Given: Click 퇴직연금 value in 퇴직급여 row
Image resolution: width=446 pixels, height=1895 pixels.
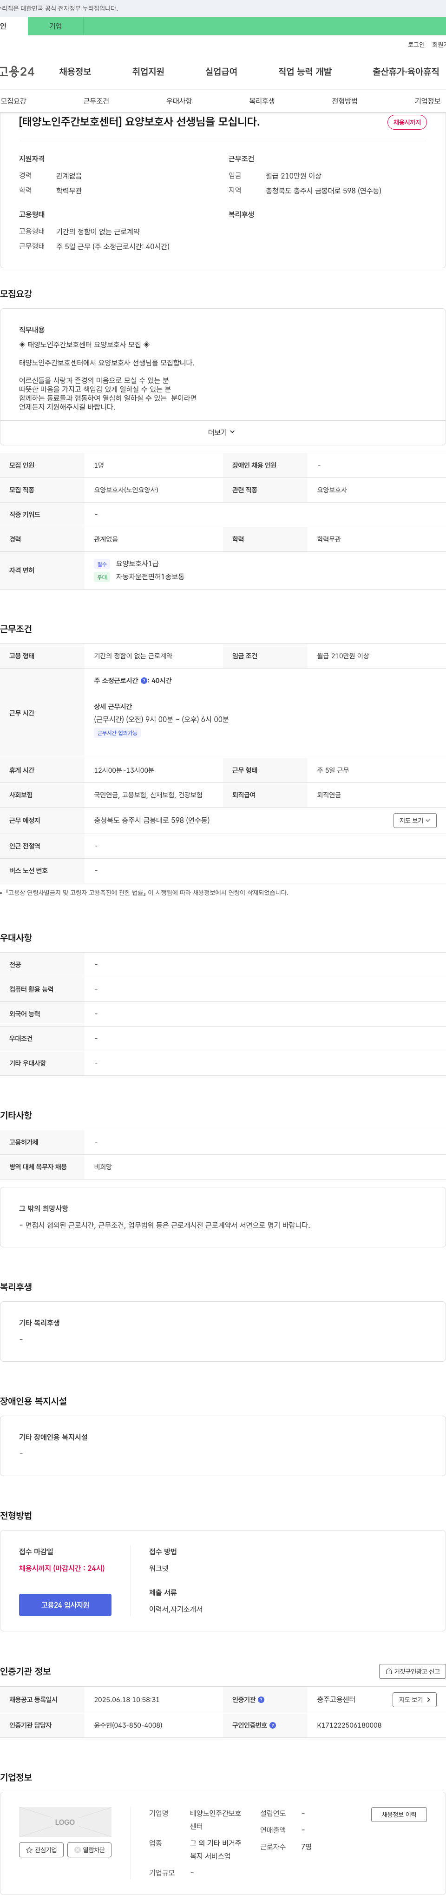Looking at the screenshot, I should pyautogui.click(x=329, y=795).
